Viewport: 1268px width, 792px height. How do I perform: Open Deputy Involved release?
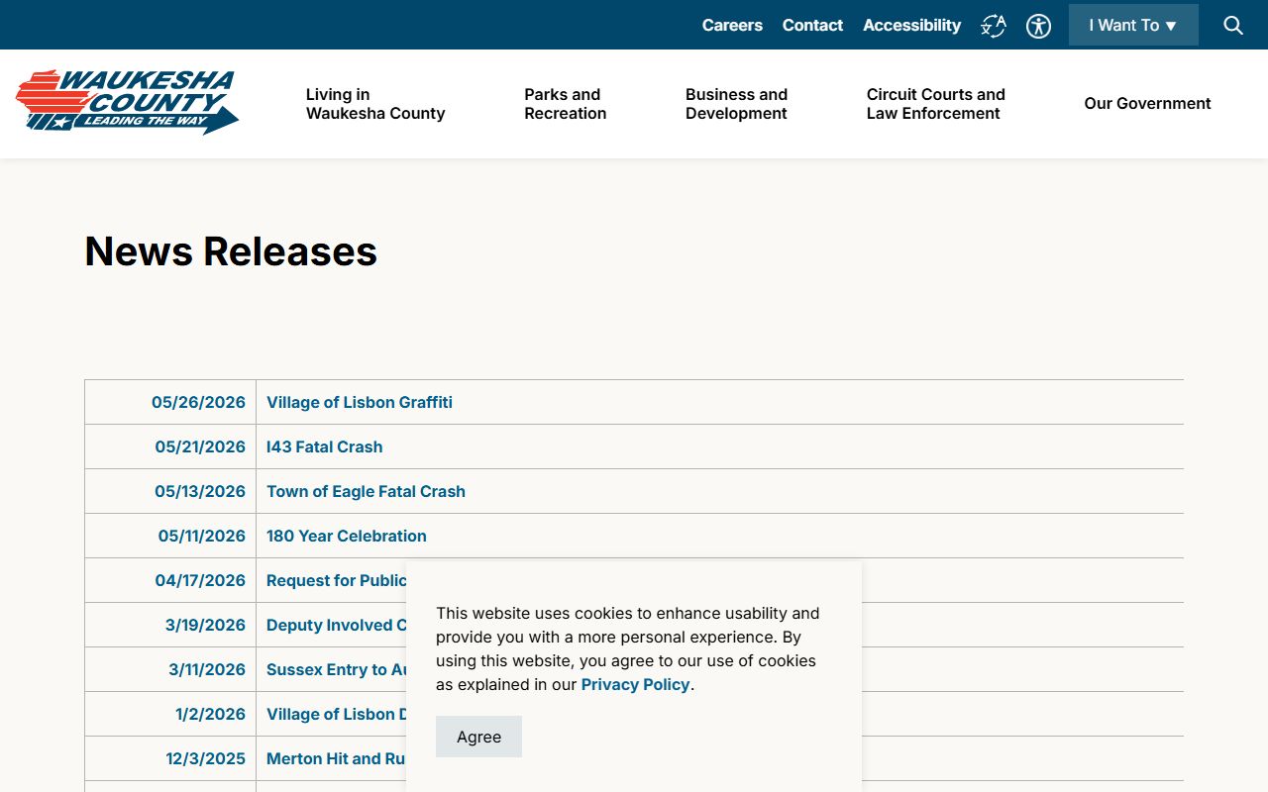[x=337, y=625]
